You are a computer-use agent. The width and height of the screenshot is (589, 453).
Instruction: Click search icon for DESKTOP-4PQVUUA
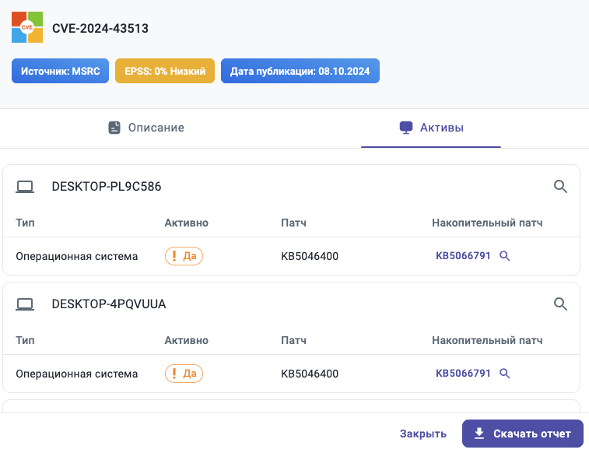coord(560,304)
